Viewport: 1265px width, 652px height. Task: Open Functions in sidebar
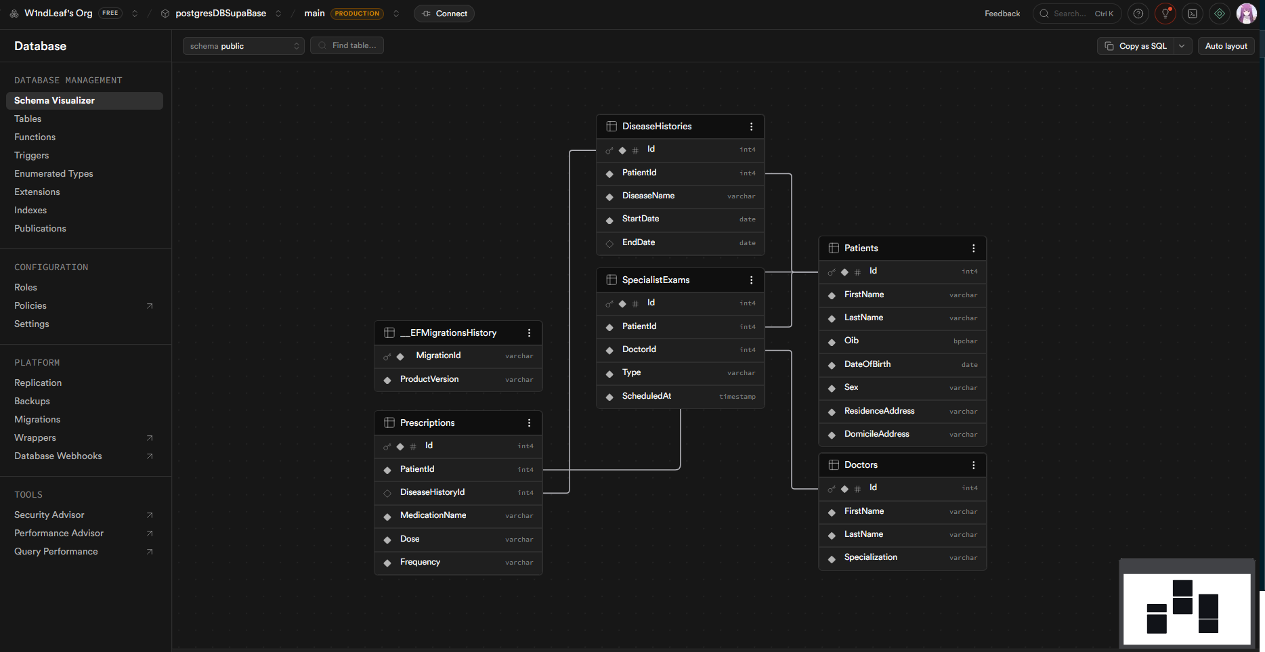point(35,137)
